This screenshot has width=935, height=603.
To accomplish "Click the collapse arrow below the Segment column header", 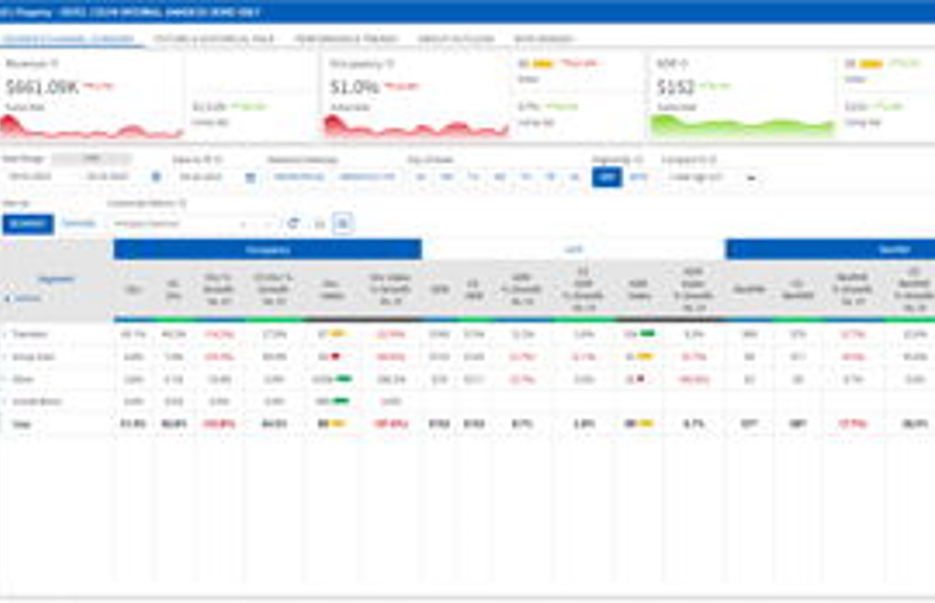I will pyautogui.click(x=8, y=299).
